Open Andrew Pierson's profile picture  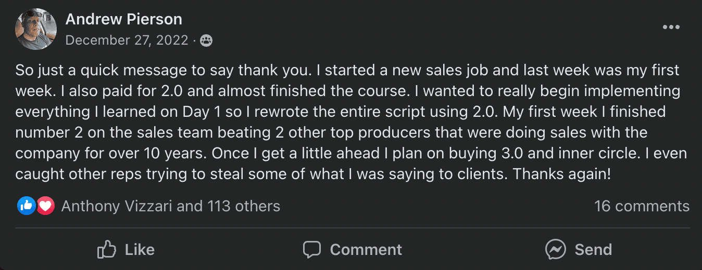click(36, 29)
